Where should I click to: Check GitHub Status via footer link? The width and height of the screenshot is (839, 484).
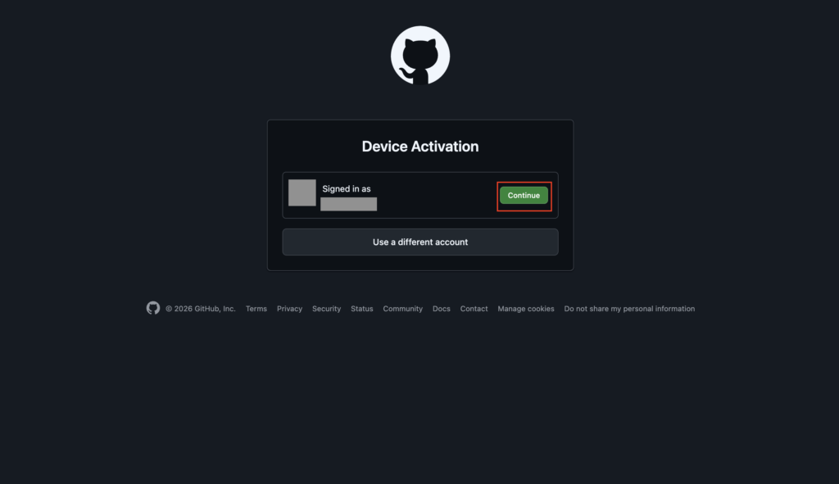361,309
